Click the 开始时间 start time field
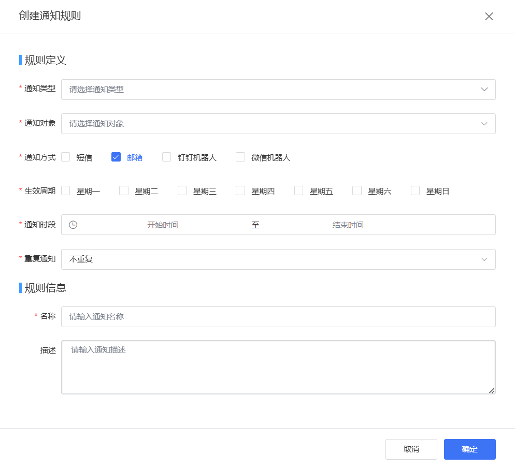The height and width of the screenshot is (469, 515). pos(163,225)
